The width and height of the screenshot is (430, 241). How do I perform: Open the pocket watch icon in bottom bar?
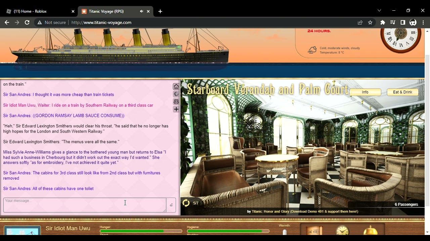[x=342, y=230]
